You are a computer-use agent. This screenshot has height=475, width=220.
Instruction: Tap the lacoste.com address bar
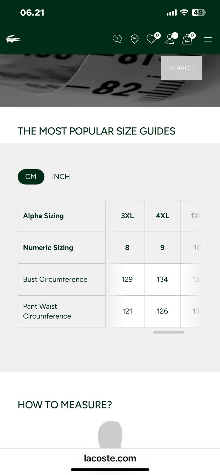[110, 458]
